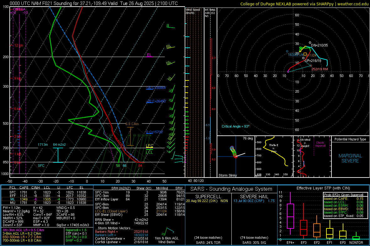Click the "-30 C=30864'" height label
This screenshot has width=370, height=246.
(156, 88)
